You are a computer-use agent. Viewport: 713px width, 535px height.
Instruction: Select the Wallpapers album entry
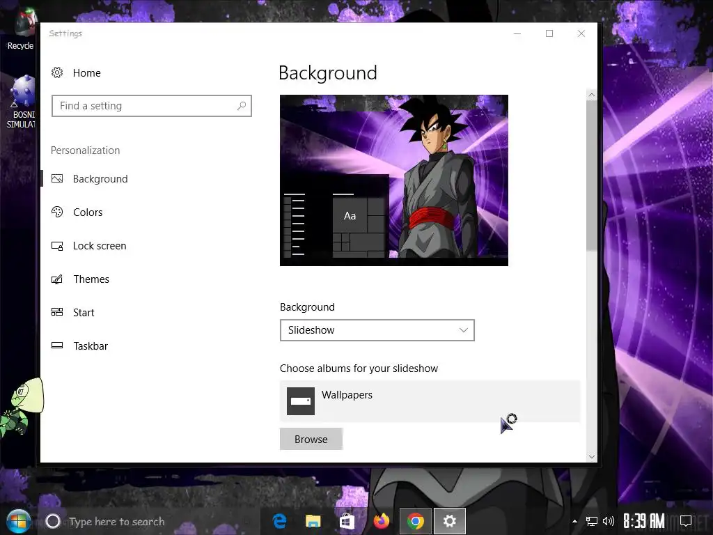click(430, 401)
